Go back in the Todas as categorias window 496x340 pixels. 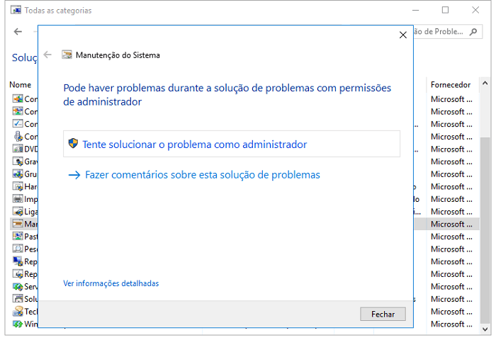[x=18, y=31]
